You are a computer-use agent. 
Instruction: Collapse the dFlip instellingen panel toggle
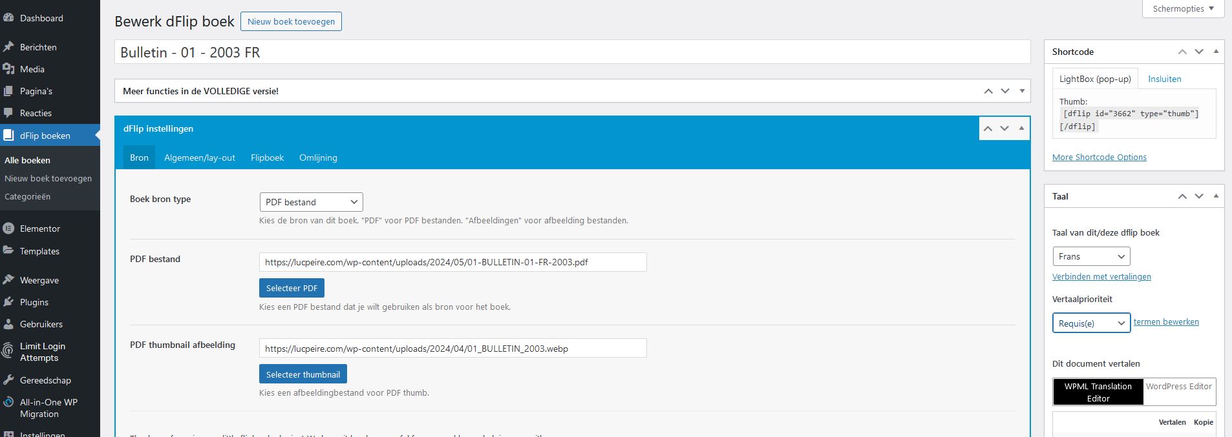pyautogui.click(x=1021, y=128)
